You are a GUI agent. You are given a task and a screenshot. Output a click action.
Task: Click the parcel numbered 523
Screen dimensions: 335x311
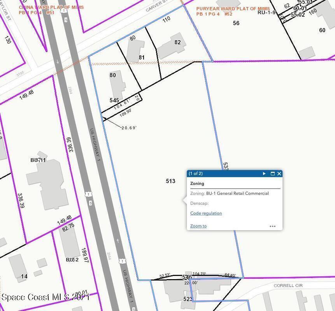[x=188, y=299]
